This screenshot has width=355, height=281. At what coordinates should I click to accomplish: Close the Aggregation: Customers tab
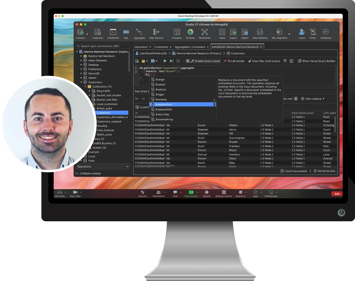tap(207, 47)
